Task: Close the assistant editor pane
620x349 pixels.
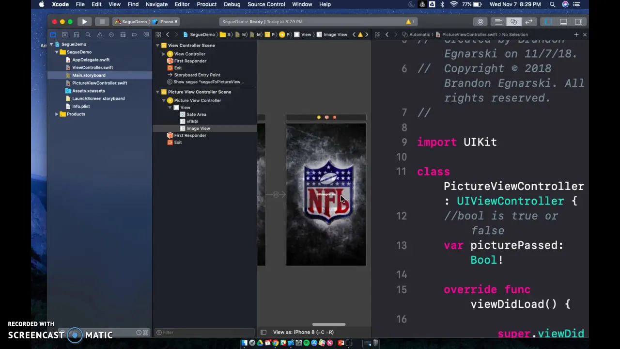Action: [x=585, y=34]
